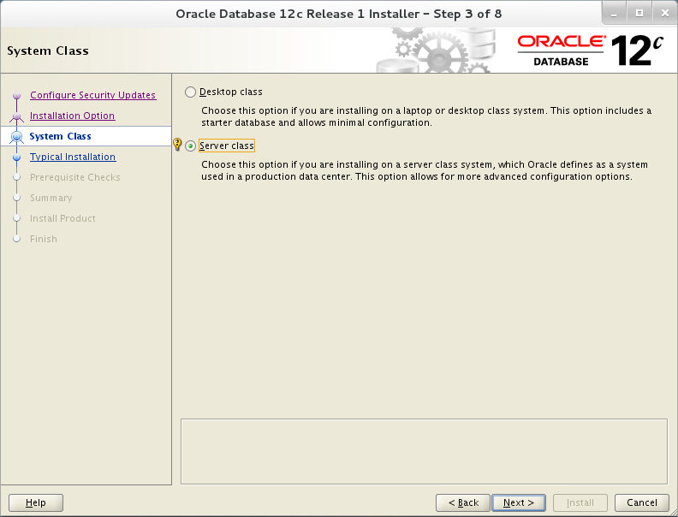Viewport: 678px width, 517px height.
Task: Minimize the installer window
Action: [x=614, y=14]
